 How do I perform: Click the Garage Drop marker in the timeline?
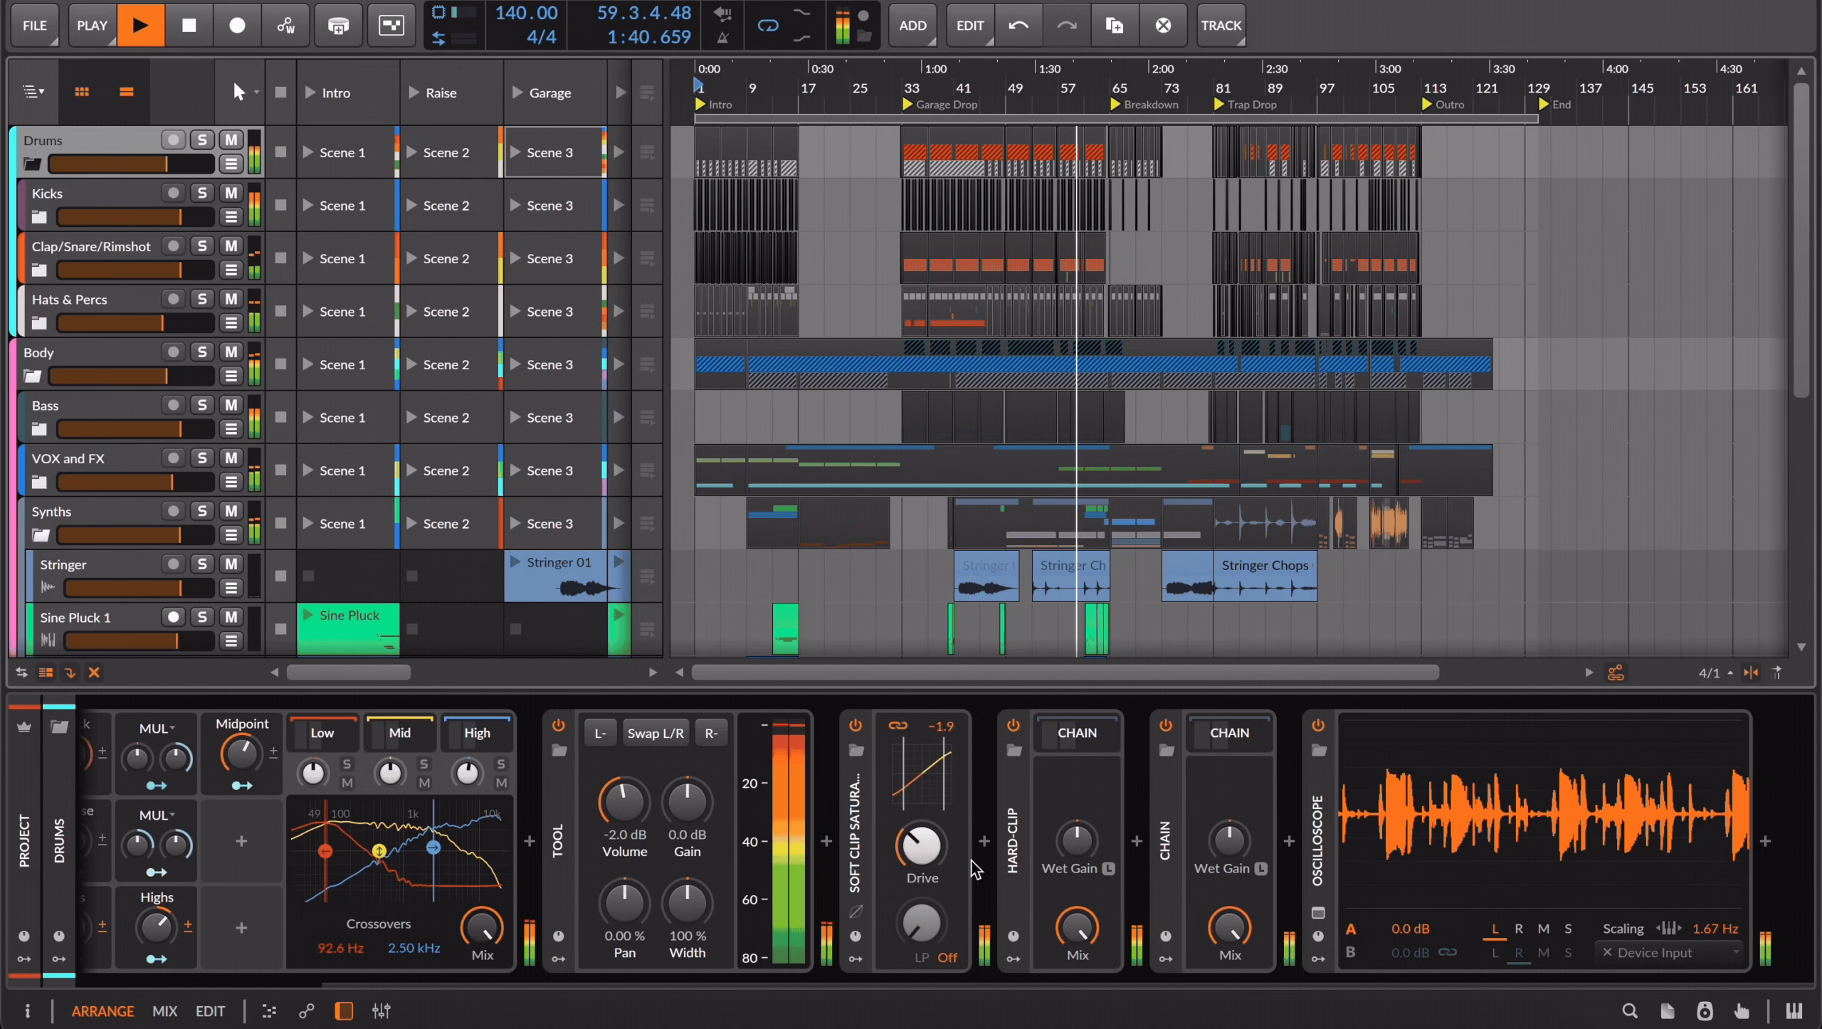click(939, 104)
